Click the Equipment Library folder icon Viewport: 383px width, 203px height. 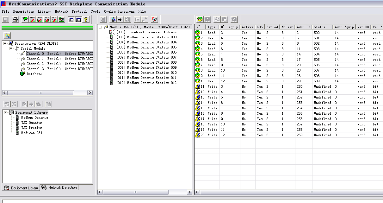[x=11, y=112]
